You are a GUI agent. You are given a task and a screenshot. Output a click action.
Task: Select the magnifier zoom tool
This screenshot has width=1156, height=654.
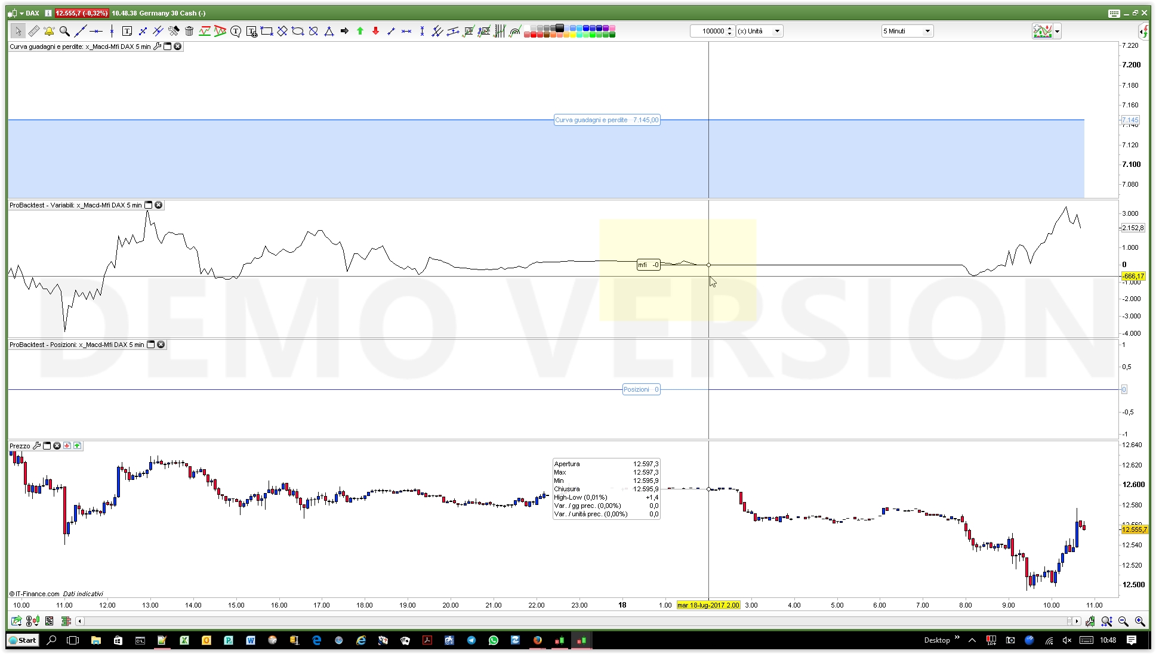64,31
